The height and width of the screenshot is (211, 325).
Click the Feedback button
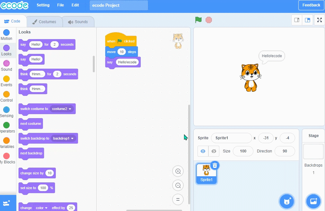click(311, 5)
